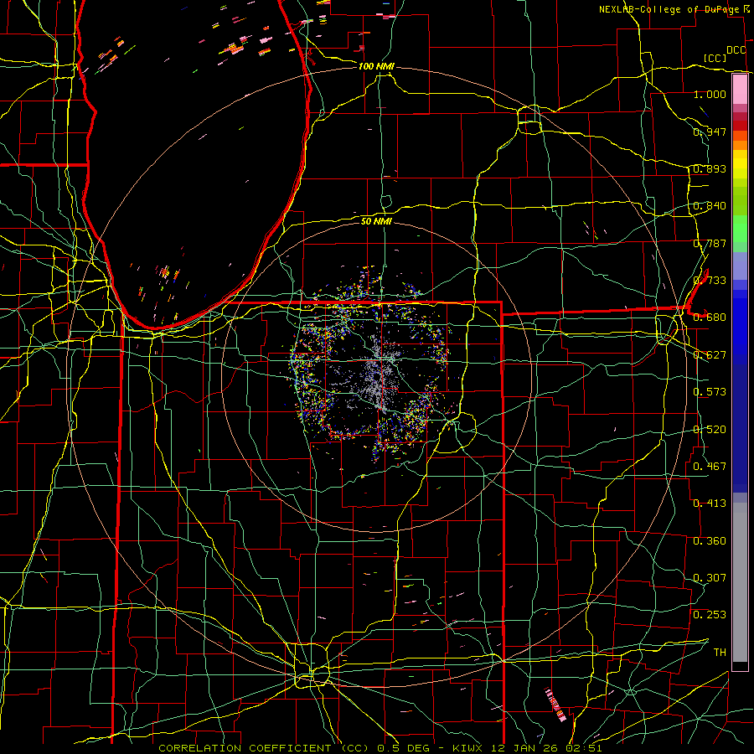
Task: Click the 0.413 legend value
Action: click(x=710, y=503)
